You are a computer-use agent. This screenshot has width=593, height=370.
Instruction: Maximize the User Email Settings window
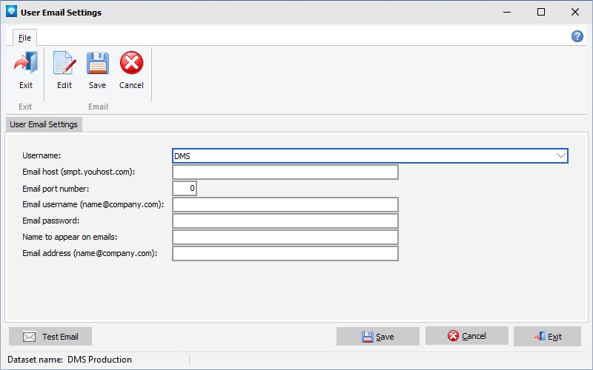[541, 12]
